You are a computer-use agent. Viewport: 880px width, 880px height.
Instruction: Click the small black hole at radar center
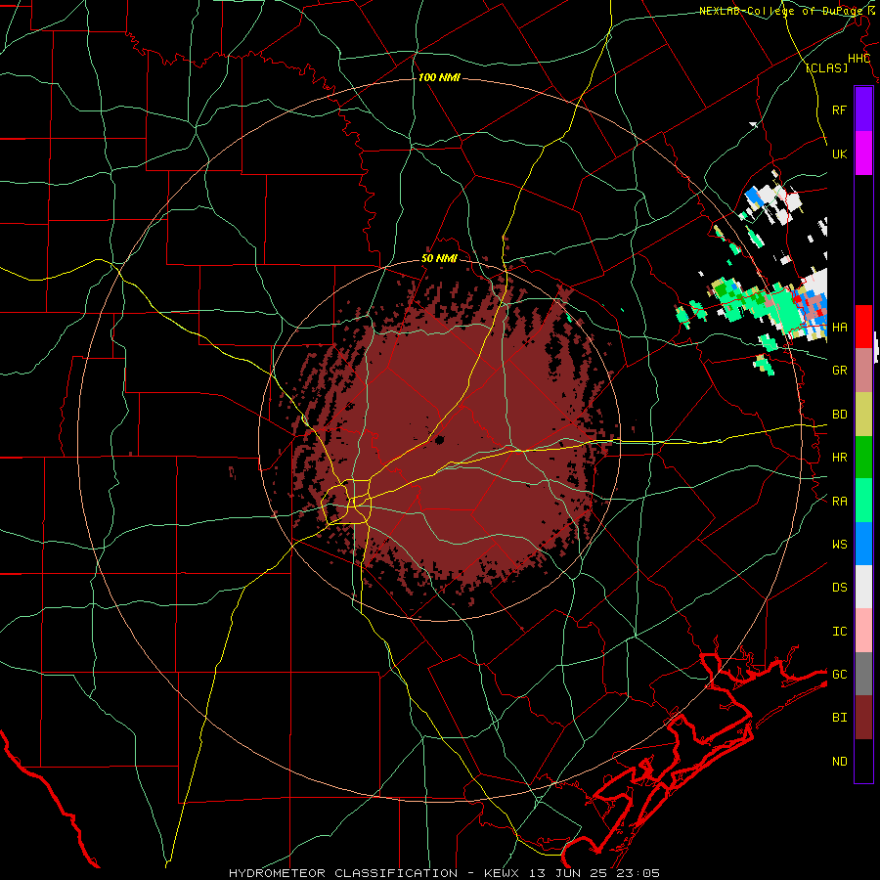(439, 440)
